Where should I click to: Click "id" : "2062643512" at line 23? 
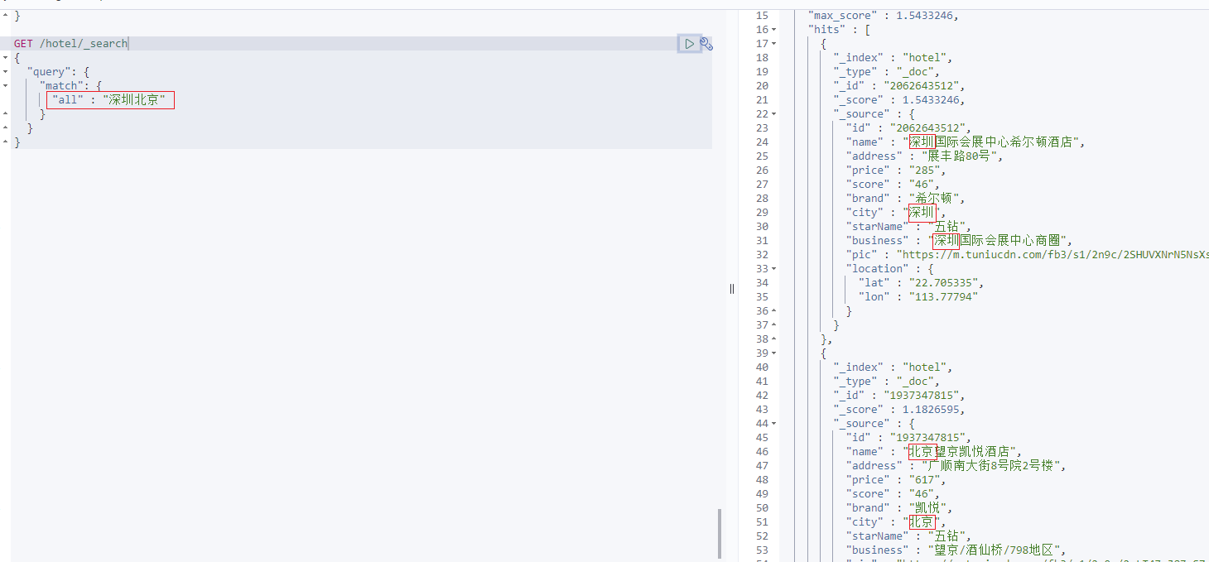pos(908,128)
